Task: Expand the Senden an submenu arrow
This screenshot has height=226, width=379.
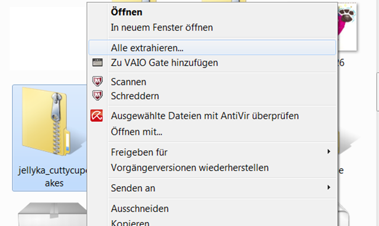Action: coord(329,188)
